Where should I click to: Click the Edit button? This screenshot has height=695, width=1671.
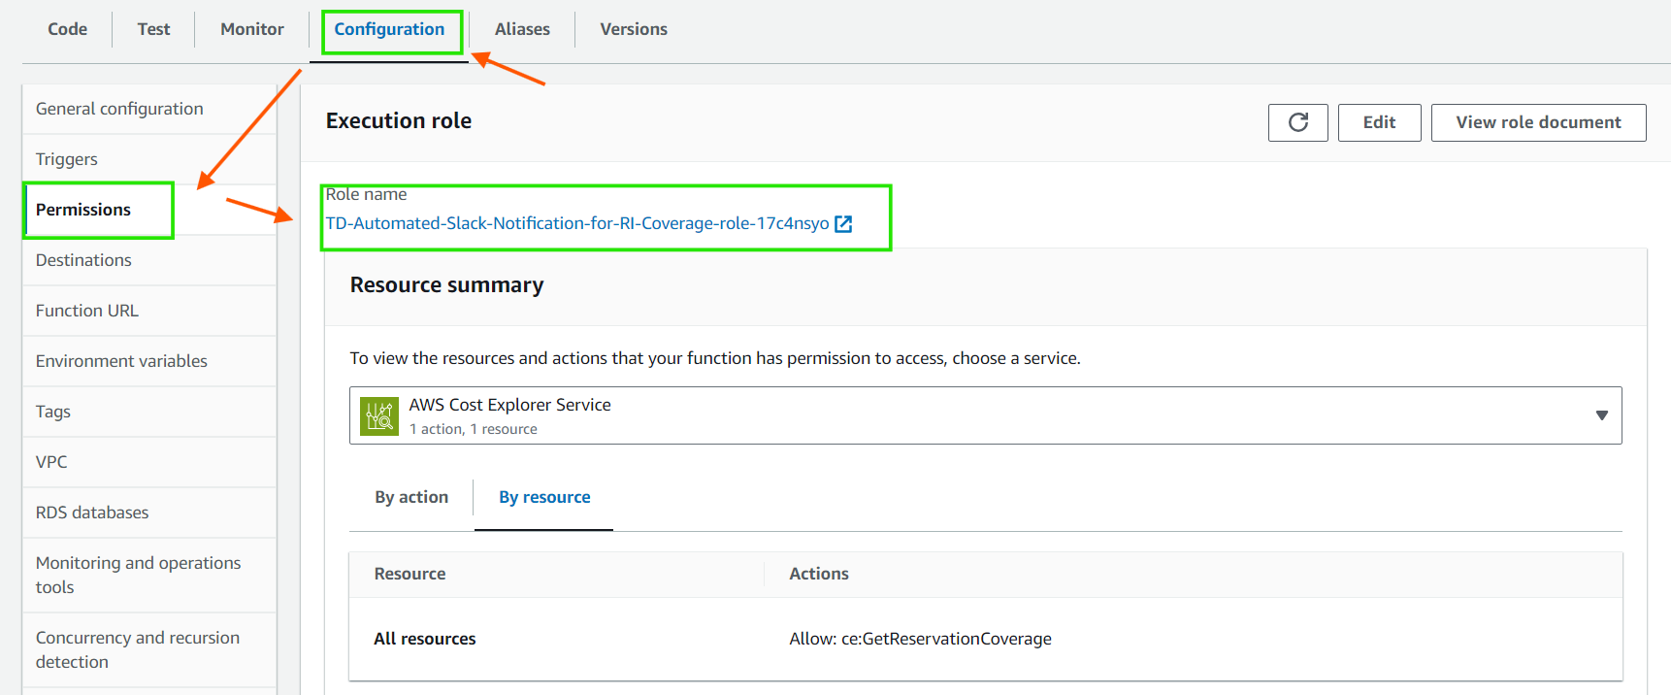pos(1379,122)
